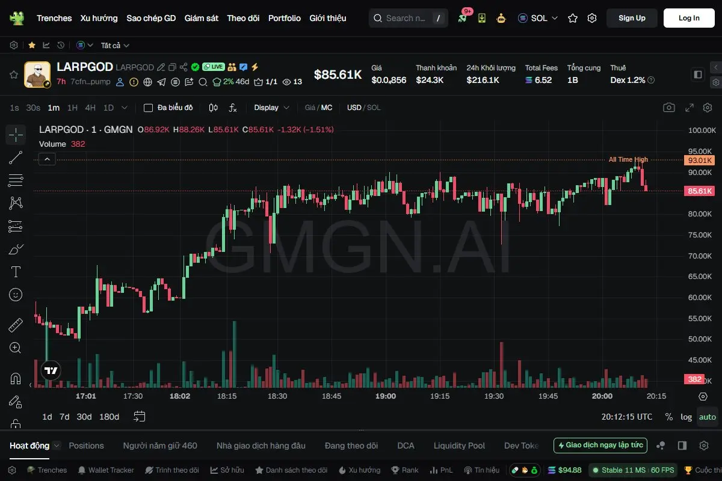
Task: Select the crosshair cursor tool
Action: coord(16,135)
